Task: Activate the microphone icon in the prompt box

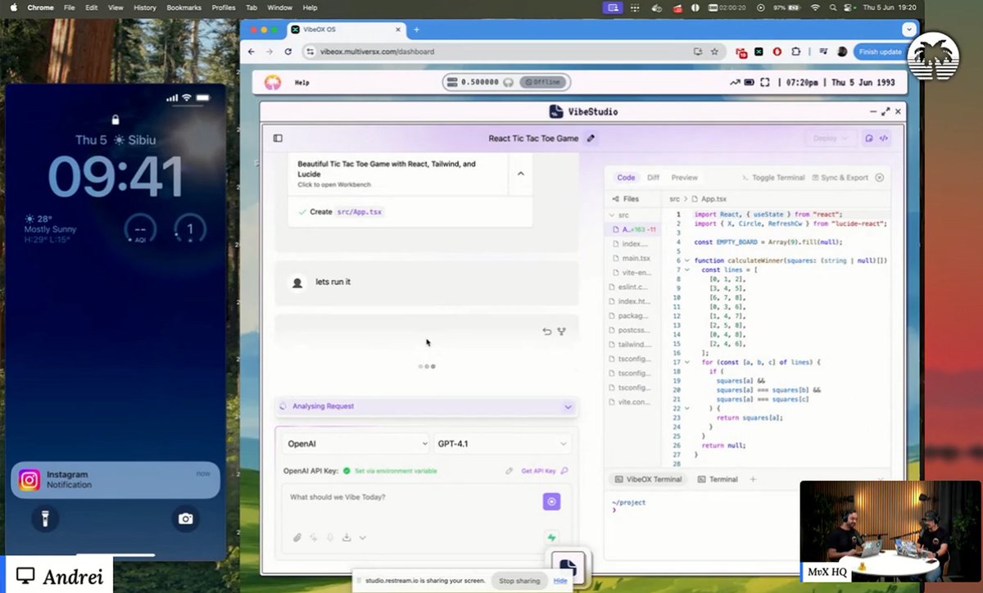Action: (x=329, y=537)
